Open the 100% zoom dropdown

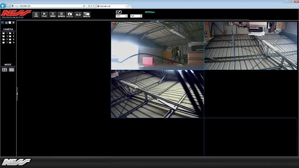pos(121,16)
